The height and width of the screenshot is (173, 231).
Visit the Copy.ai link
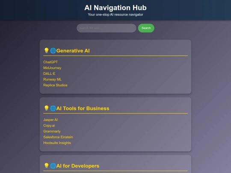(x=49, y=126)
